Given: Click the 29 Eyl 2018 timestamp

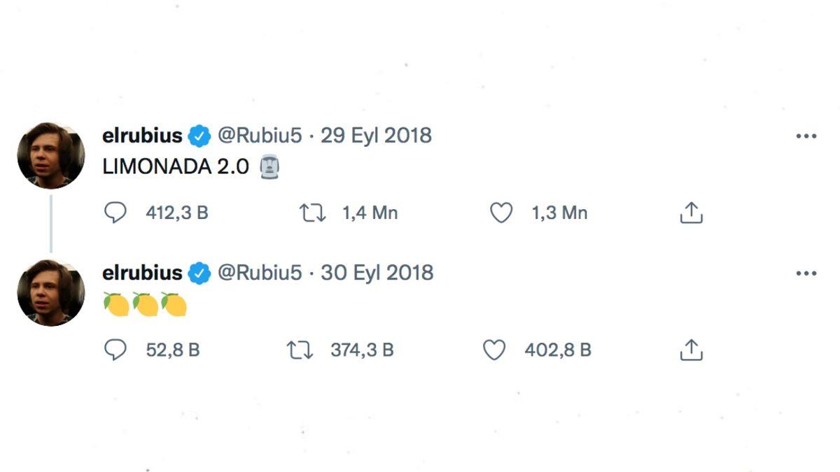Looking at the screenshot, I should tap(377, 135).
